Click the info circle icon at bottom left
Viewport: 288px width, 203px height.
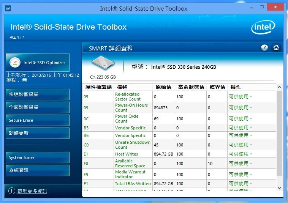[11, 191]
